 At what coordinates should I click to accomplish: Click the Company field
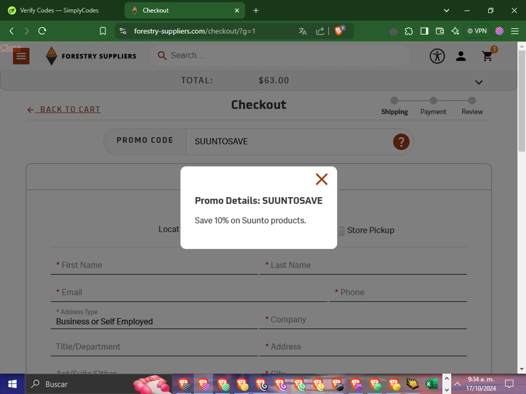tap(363, 319)
